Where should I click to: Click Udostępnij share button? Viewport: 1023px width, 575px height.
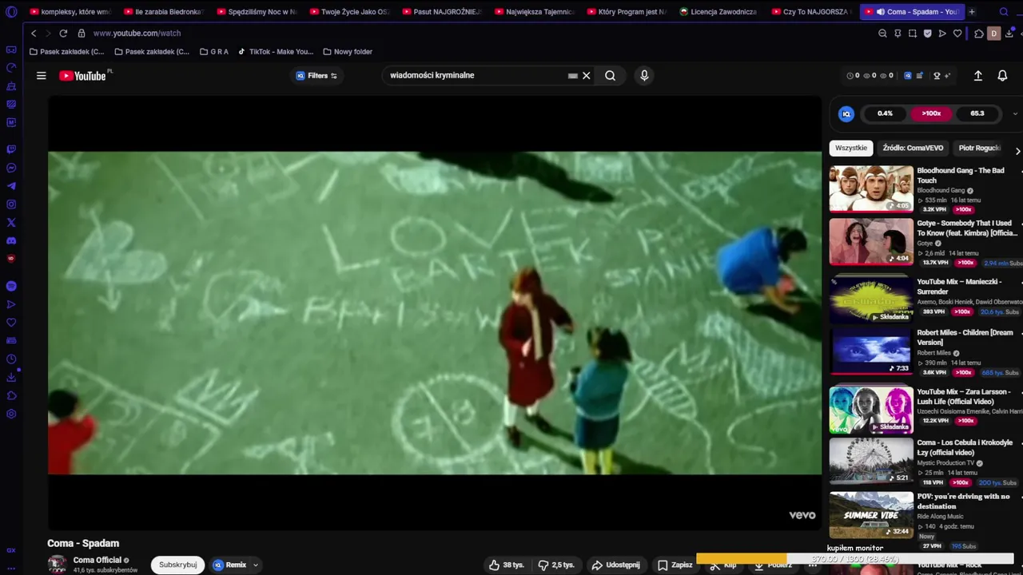(615, 565)
